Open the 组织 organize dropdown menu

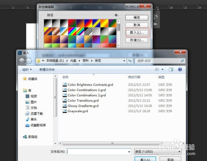click(x=27, y=70)
